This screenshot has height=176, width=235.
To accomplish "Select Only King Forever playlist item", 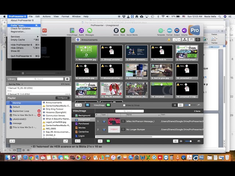I will (x=57, y=109).
